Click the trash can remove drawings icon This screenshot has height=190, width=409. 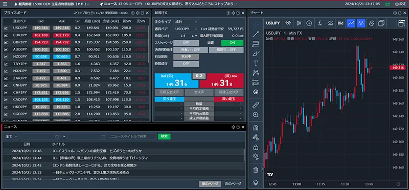click(256, 170)
